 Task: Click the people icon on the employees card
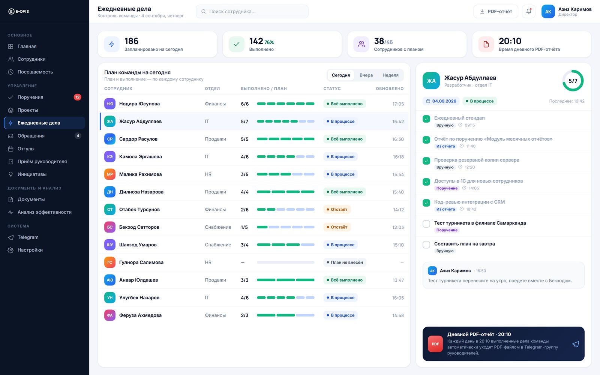[x=361, y=44]
